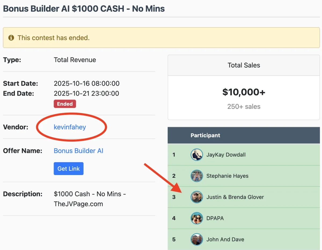322x250 pixels.
Task: Click the contest title heading
Action: pyautogui.click(x=84, y=9)
